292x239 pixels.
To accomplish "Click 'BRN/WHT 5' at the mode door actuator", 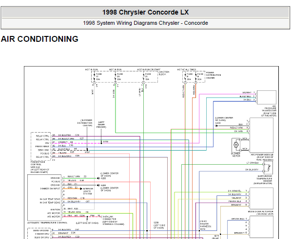I will [239, 205].
